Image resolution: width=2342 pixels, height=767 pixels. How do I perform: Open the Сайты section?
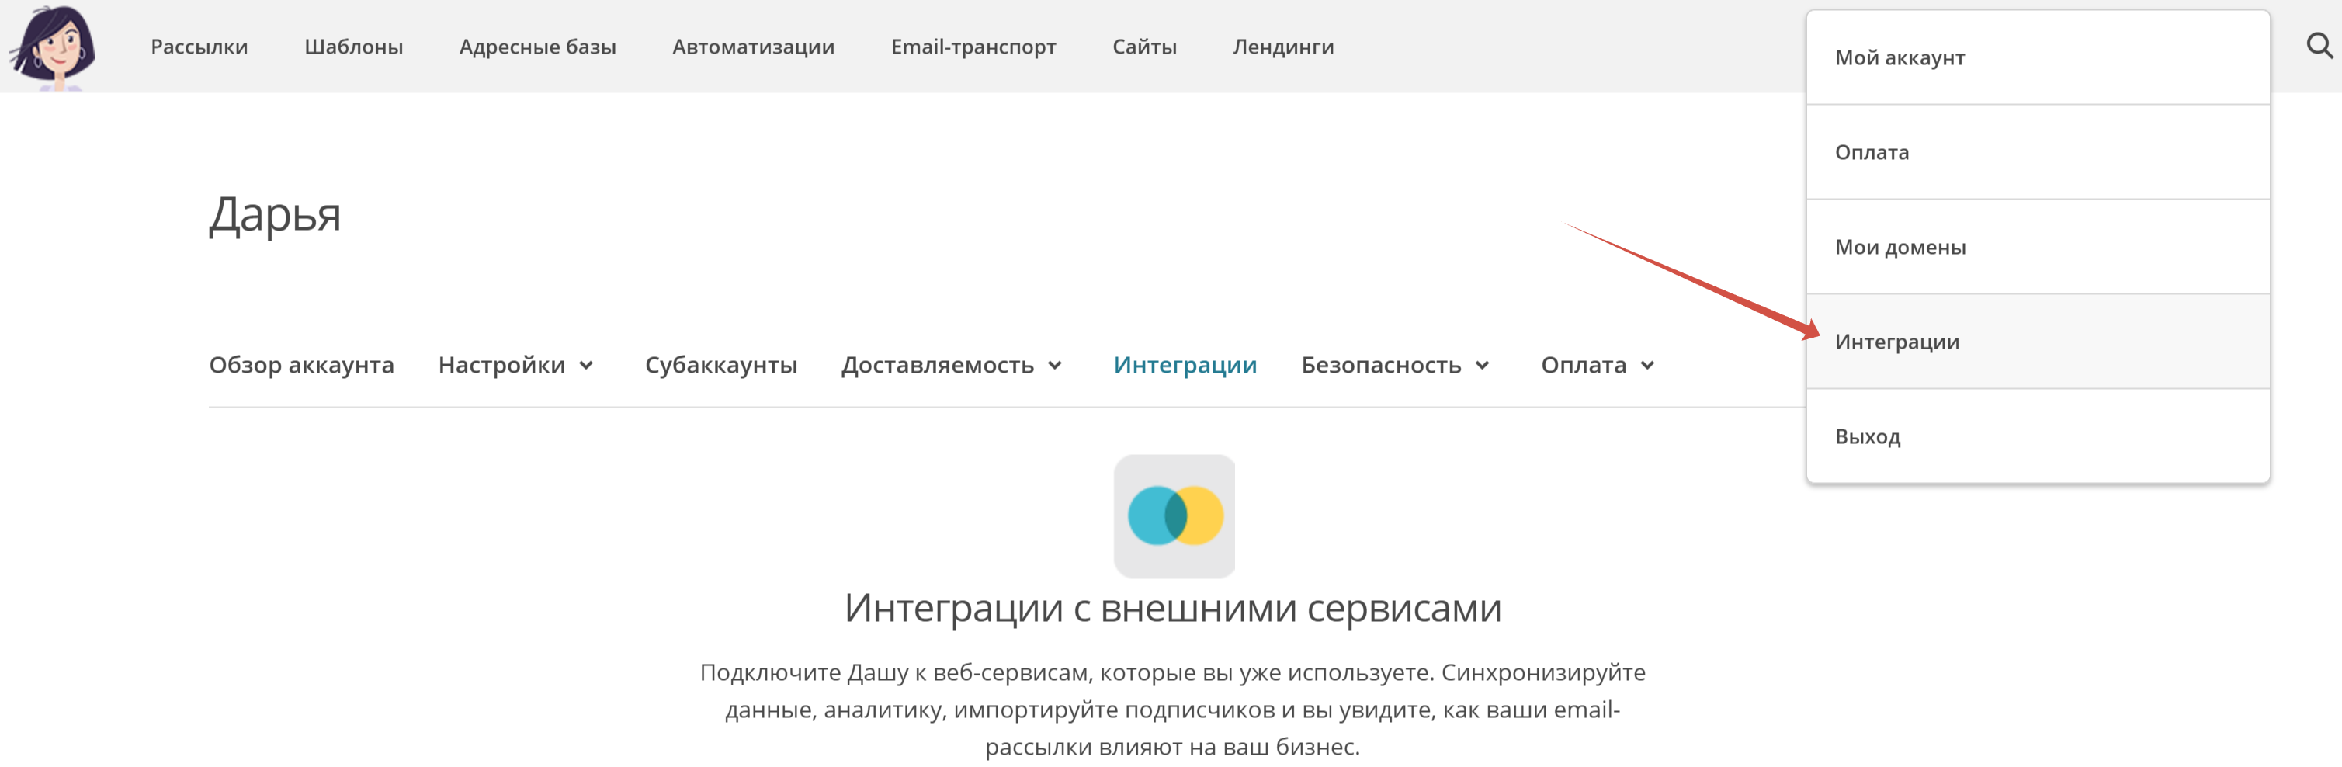tap(1143, 47)
